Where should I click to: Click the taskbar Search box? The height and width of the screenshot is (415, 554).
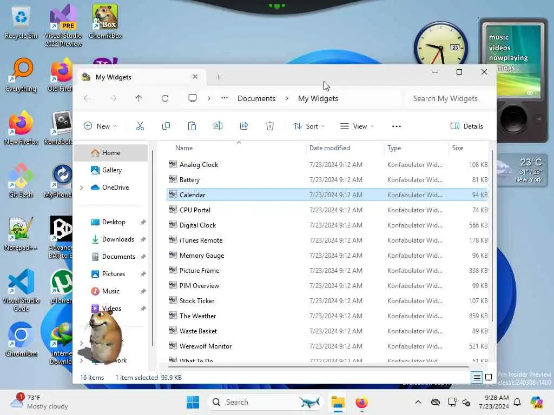point(265,402)
